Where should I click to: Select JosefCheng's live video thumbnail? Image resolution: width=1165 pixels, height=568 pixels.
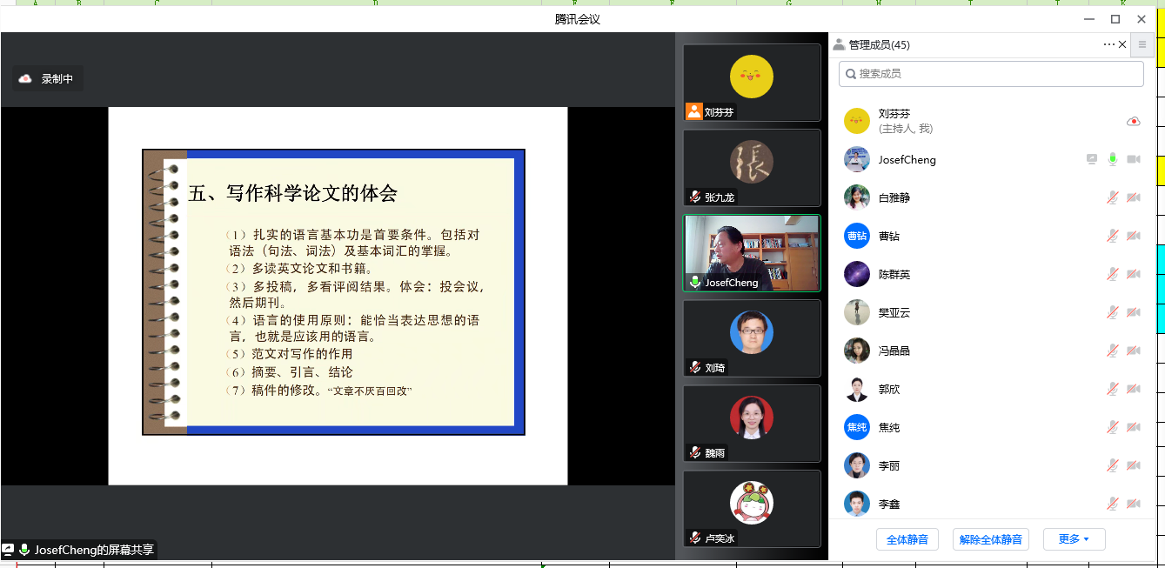pos(752,252)
